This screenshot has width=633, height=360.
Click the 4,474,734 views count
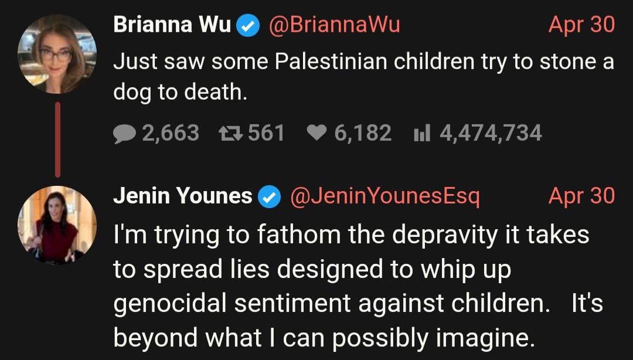[x=491, y=133]
